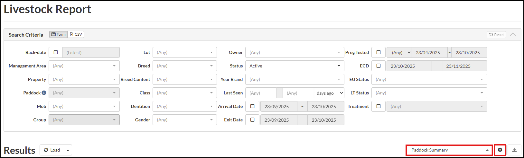Screen dimensions: 524x158
Task: Enable the Arrival Date checkbox
Action: coord(252,106)
